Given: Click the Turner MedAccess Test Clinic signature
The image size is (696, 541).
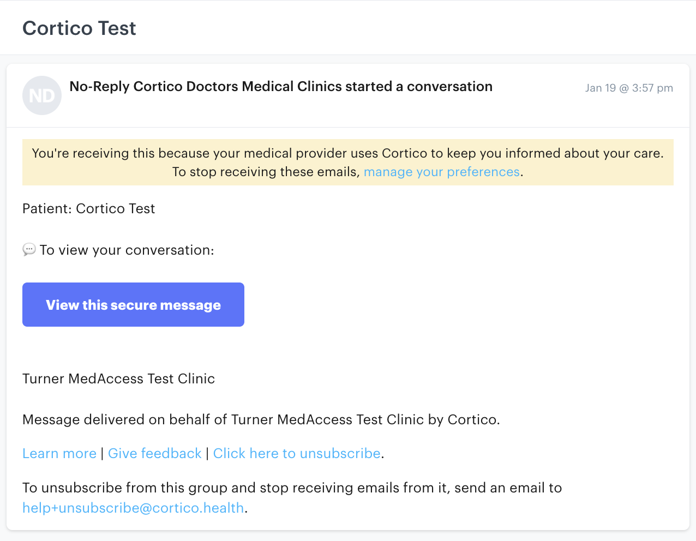Looking at the screenshot, I should pos(118,378).
